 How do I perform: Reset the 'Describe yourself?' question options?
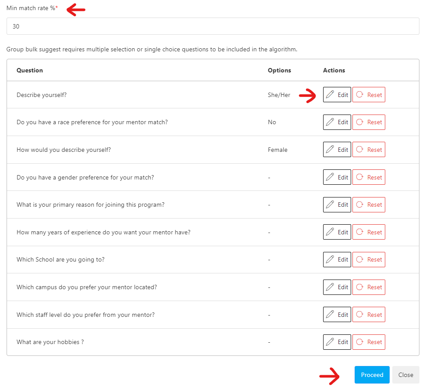click(x=369, y=95)
